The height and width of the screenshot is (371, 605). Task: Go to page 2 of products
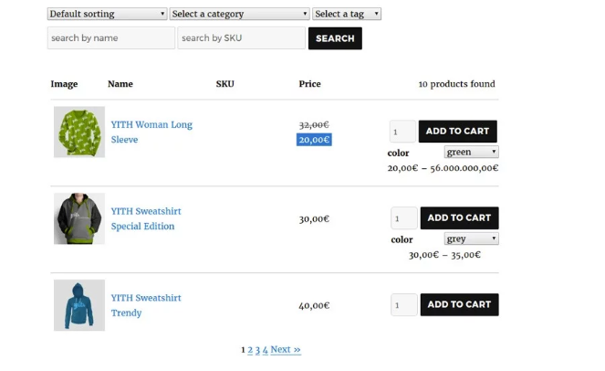(x=250, y=350)
